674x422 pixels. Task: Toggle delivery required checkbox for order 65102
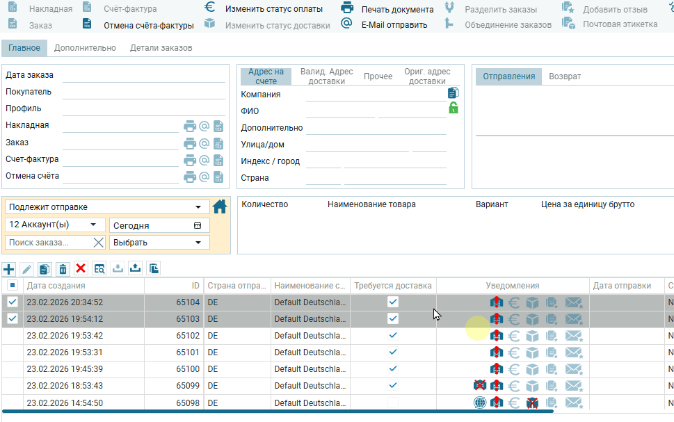pos(393,335)
